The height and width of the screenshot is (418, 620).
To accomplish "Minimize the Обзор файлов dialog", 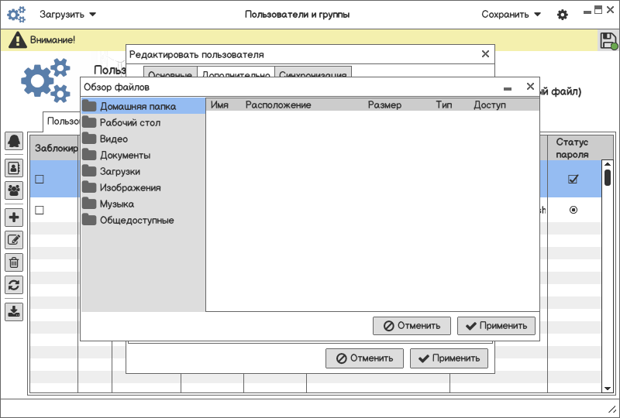I will [508, 89].
